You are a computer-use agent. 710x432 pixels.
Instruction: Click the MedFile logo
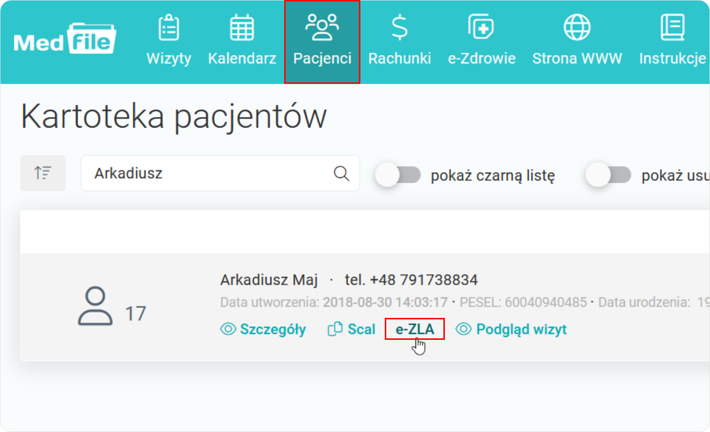tap(64, 39)
